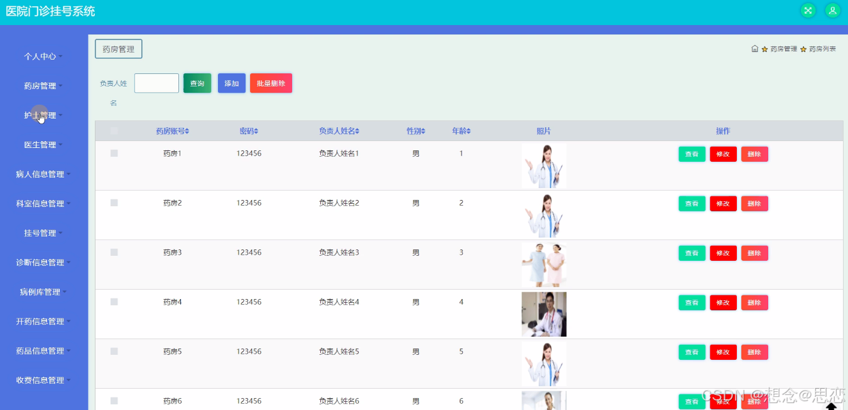848x410 pixels.
Task: Click the 添加 button
Action: click(x=232, y=83)
